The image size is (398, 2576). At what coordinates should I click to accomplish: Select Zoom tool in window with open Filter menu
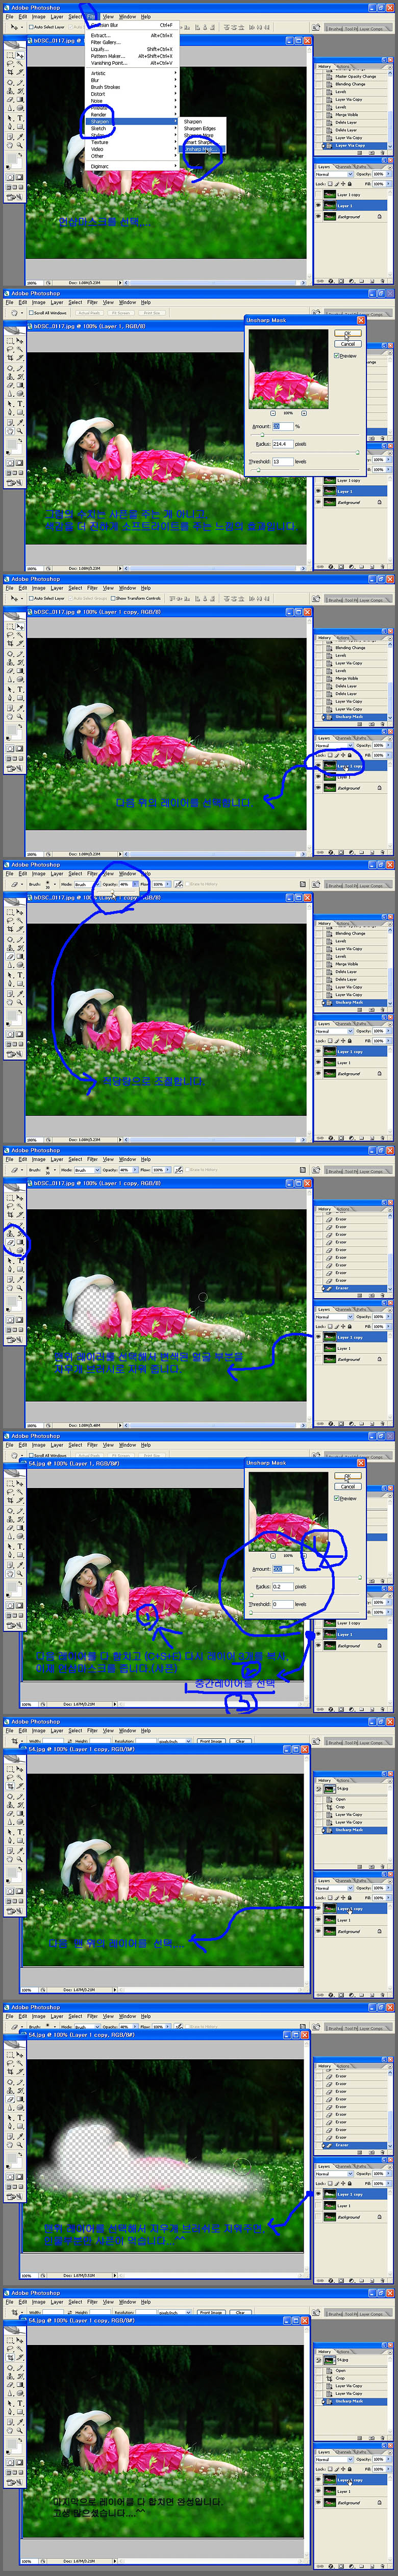click(x=20, y=145)
